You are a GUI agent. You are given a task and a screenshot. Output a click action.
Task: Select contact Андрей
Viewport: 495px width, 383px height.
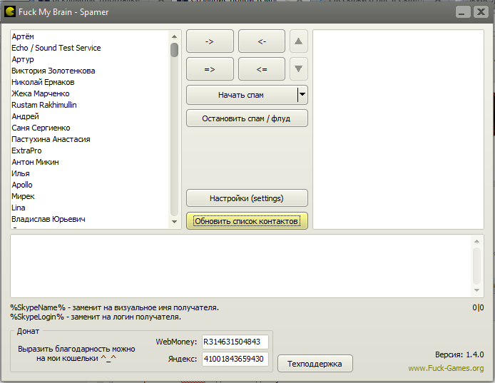tap(25, 116)
